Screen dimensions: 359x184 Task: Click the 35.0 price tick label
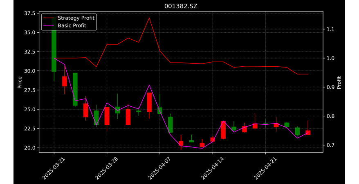29,32
